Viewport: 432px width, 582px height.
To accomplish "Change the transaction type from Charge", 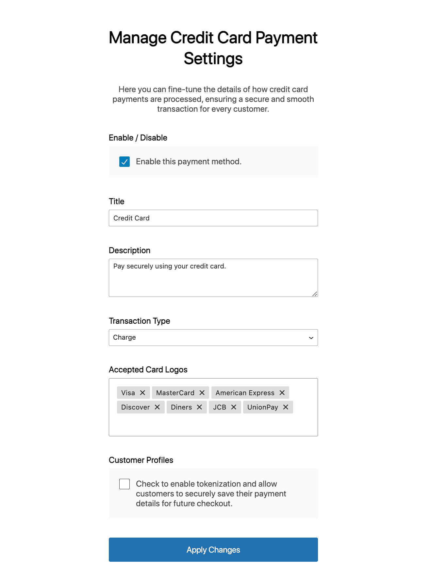I will [x=213, y=337].
